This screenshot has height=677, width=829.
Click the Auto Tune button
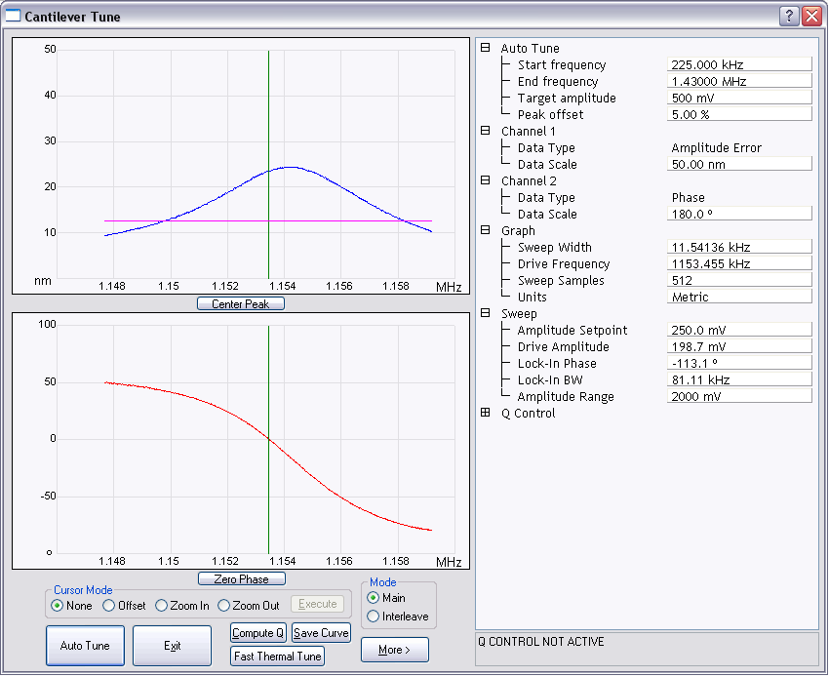point(85,646)
